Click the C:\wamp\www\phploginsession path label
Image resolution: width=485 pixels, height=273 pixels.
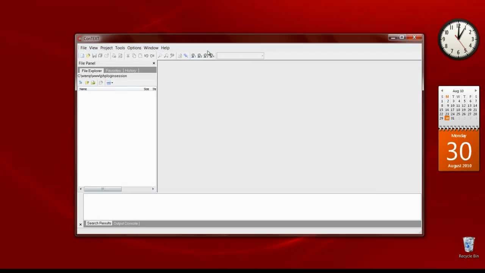102,76
